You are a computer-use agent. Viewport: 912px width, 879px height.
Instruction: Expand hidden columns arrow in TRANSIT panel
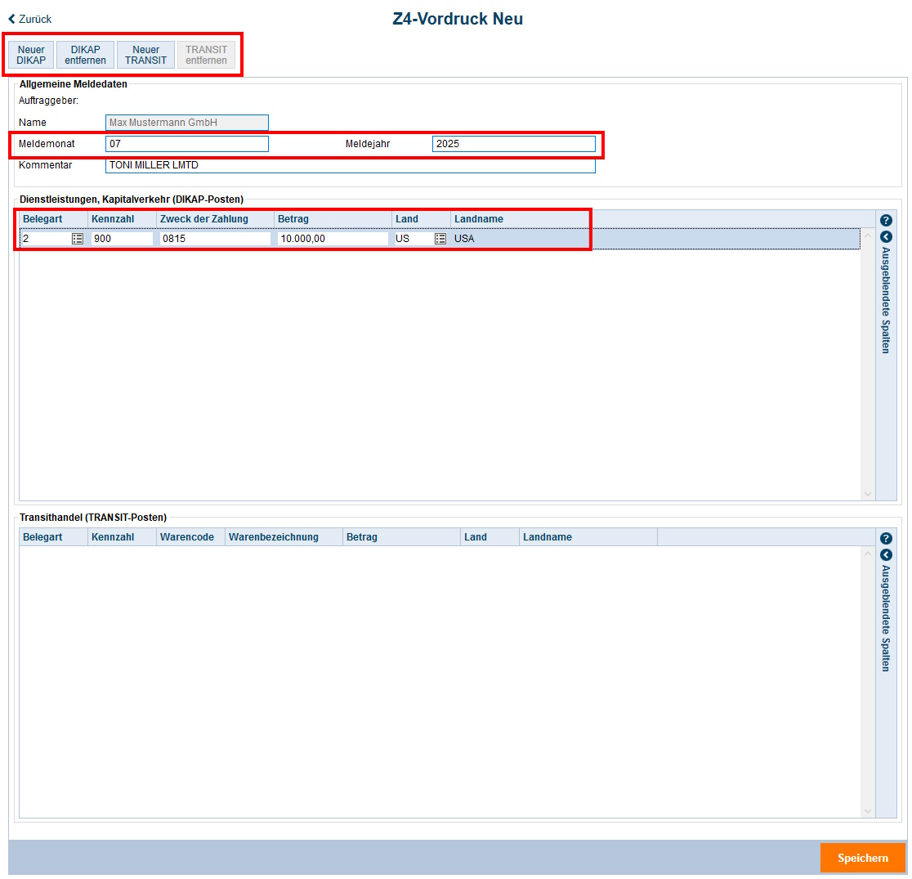886,554
